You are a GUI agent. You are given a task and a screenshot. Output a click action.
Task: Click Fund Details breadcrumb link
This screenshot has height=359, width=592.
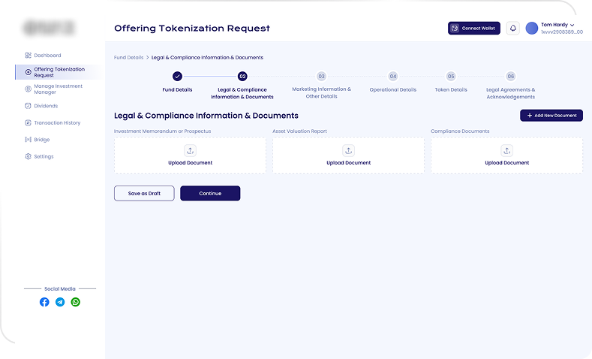128,58
